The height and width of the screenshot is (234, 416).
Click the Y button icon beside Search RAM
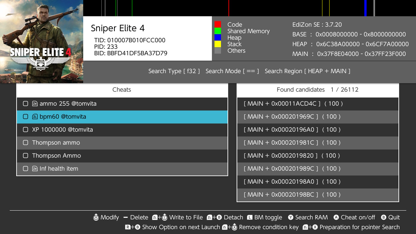[x=291, y=217]
